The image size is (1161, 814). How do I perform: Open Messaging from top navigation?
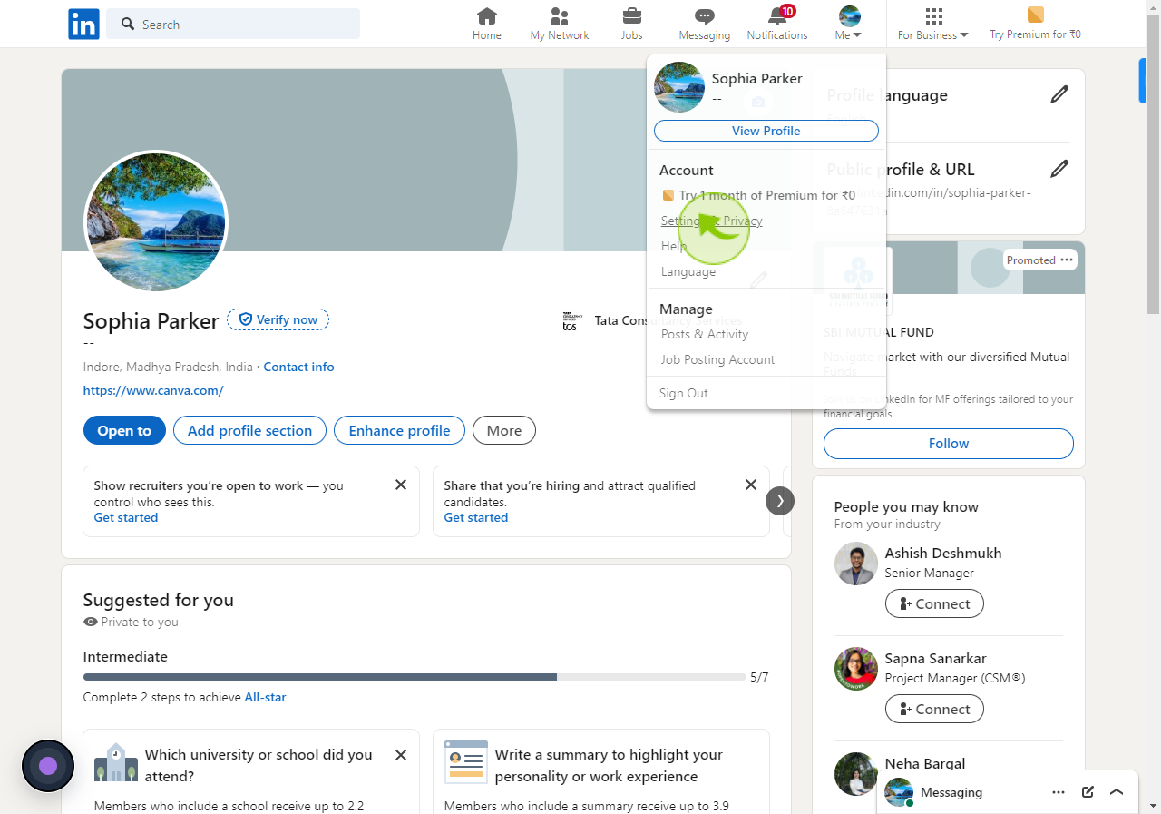coord(705,25)
